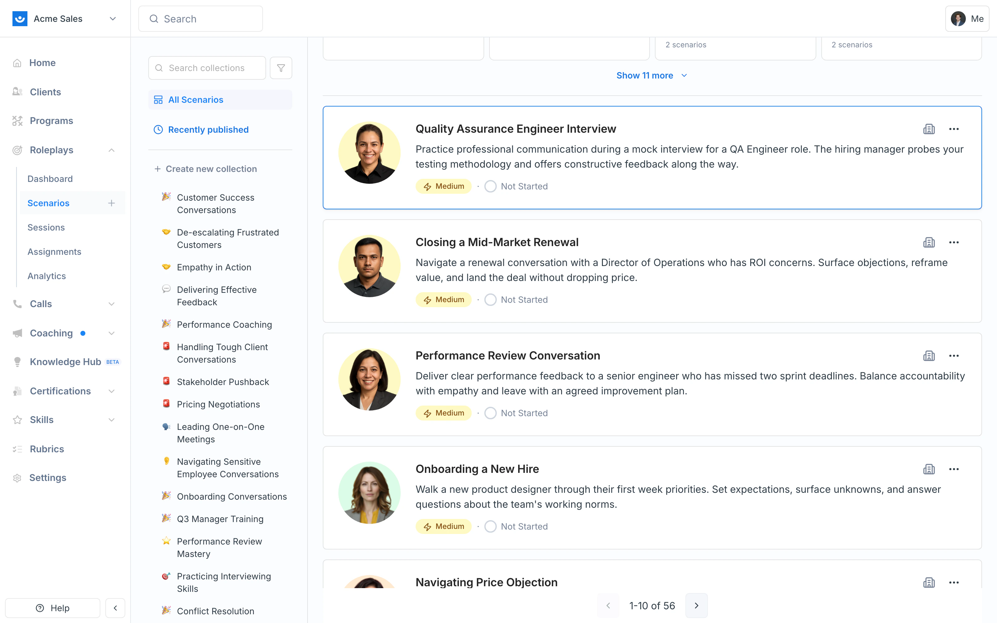
Task: Click the Not Started circle on Closing a Mid-Market Renewal
Action: (490, 300)
